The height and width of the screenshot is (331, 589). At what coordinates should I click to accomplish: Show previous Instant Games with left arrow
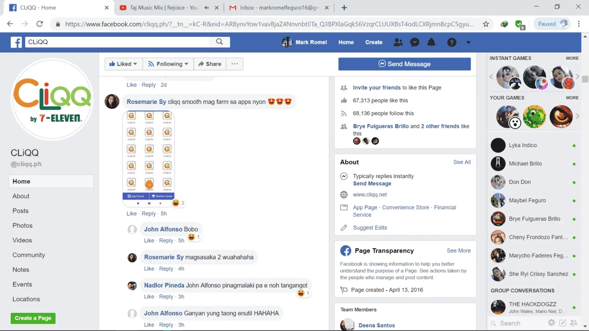(x=491, y=77)
